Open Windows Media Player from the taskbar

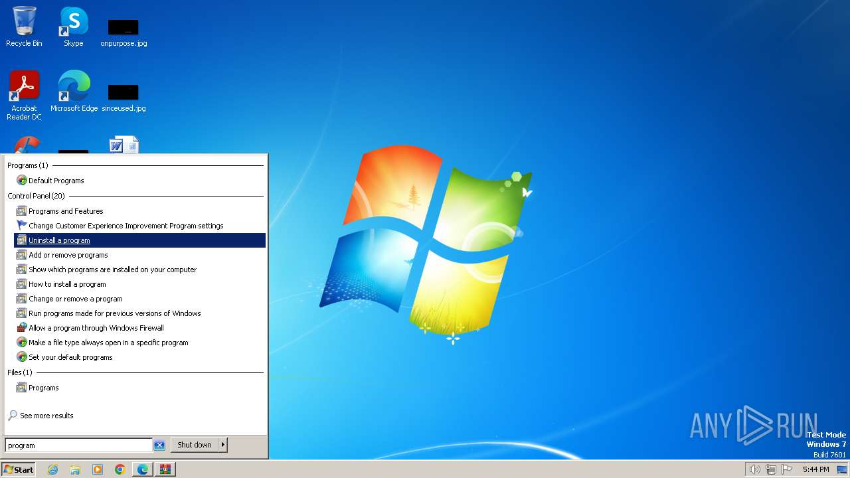coord(98,469)
